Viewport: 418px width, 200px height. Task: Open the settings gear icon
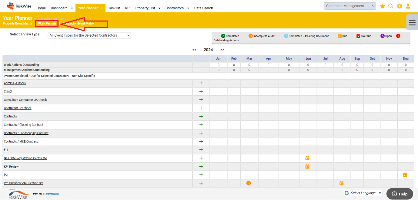point(400,6)
